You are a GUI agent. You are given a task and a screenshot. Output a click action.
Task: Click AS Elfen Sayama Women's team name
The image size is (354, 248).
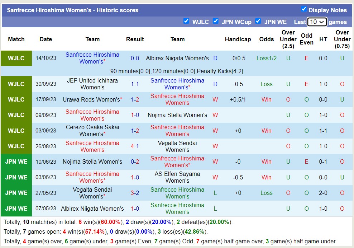tap(177, 177)
